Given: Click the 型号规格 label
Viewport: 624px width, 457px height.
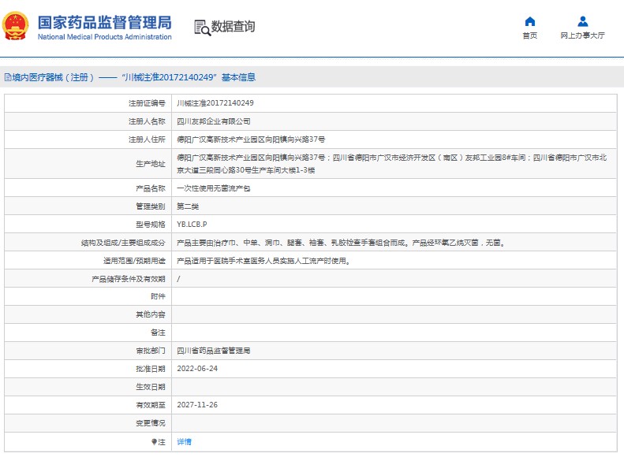Looking at the screenshot, I should click(x=151, y=225).
